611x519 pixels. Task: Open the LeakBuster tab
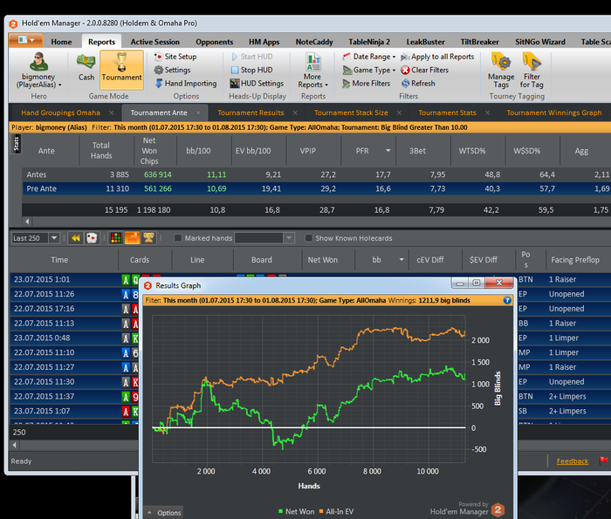point(425,42)
